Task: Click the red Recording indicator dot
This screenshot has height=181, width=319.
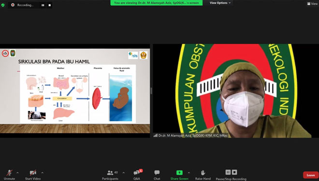Action: coord(13,5)
